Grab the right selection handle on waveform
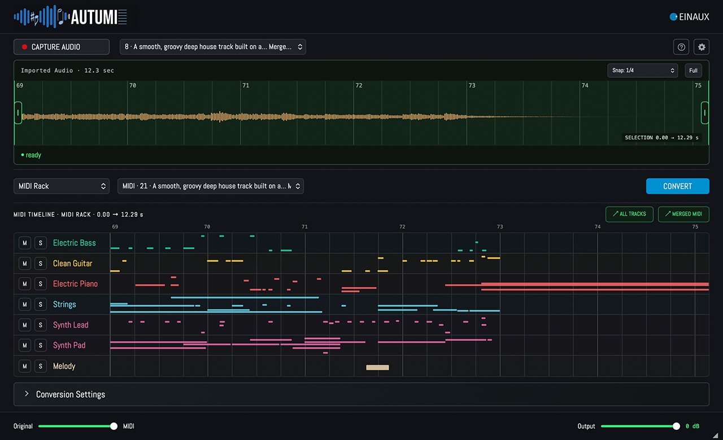Screen dimensions: 723x440 coord(705,113)
